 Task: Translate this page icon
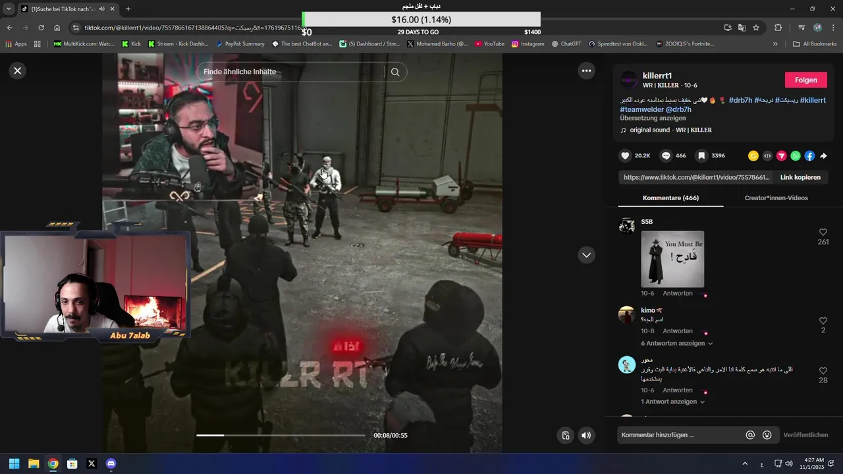coord(742,28)
